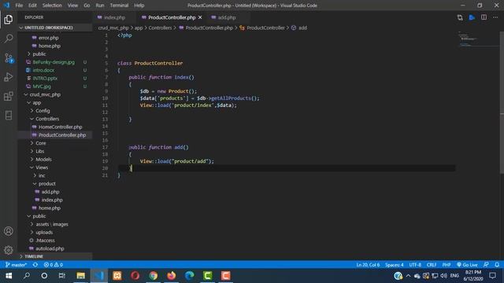The height and width of the screenshot is (283, 504).
Task: Click the master branch indicator in status bar
Action: (x=16, y=265)
